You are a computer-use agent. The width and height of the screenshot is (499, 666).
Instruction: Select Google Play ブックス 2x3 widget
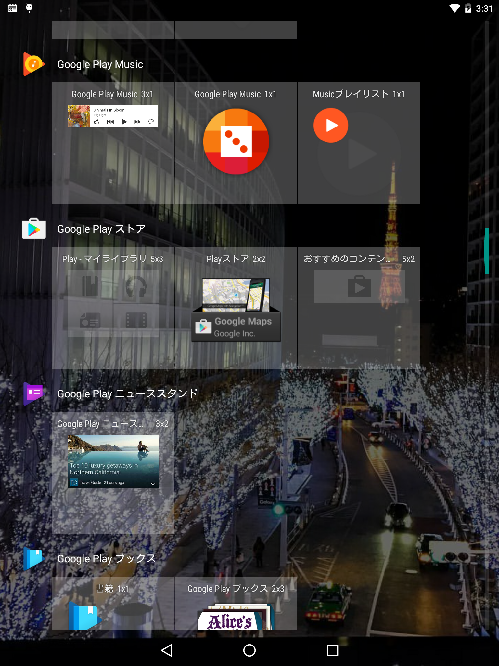236,603
